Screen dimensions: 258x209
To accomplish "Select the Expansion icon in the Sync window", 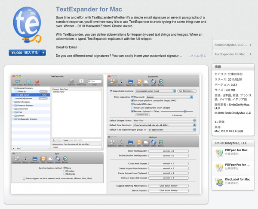I will [17, 159].
